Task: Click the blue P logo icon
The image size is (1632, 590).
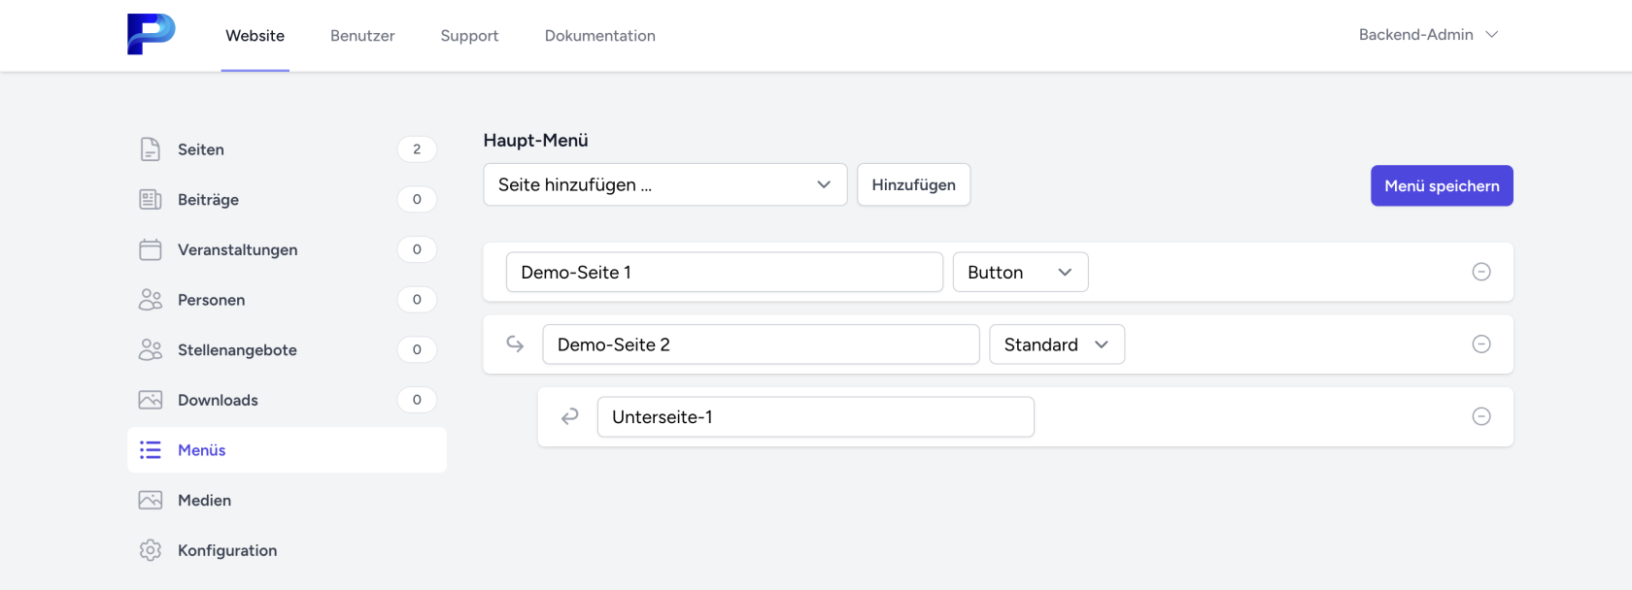Action: click(x=151, y=35)
